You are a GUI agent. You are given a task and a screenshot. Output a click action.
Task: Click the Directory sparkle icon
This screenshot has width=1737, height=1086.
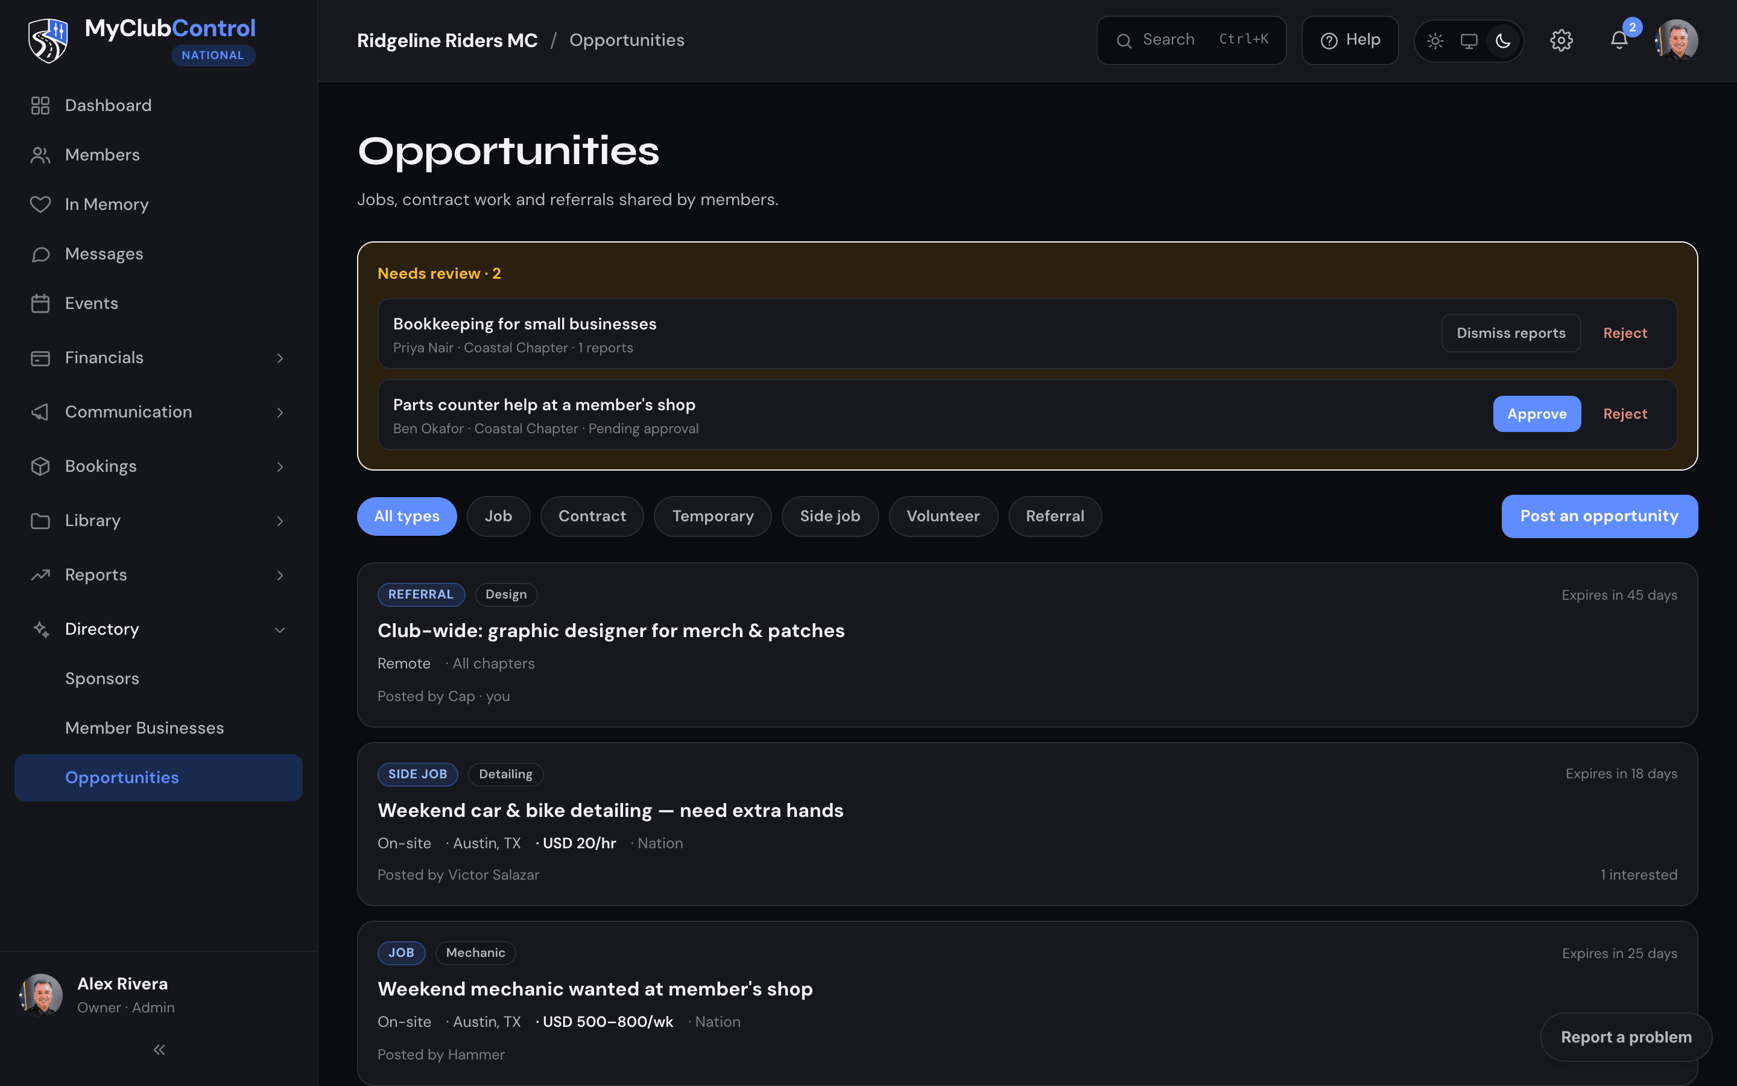pyautogui.click(x=40, y=629)
